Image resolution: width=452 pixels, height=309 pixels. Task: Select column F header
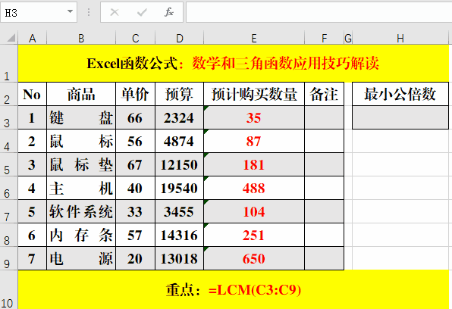click(325, 38)
